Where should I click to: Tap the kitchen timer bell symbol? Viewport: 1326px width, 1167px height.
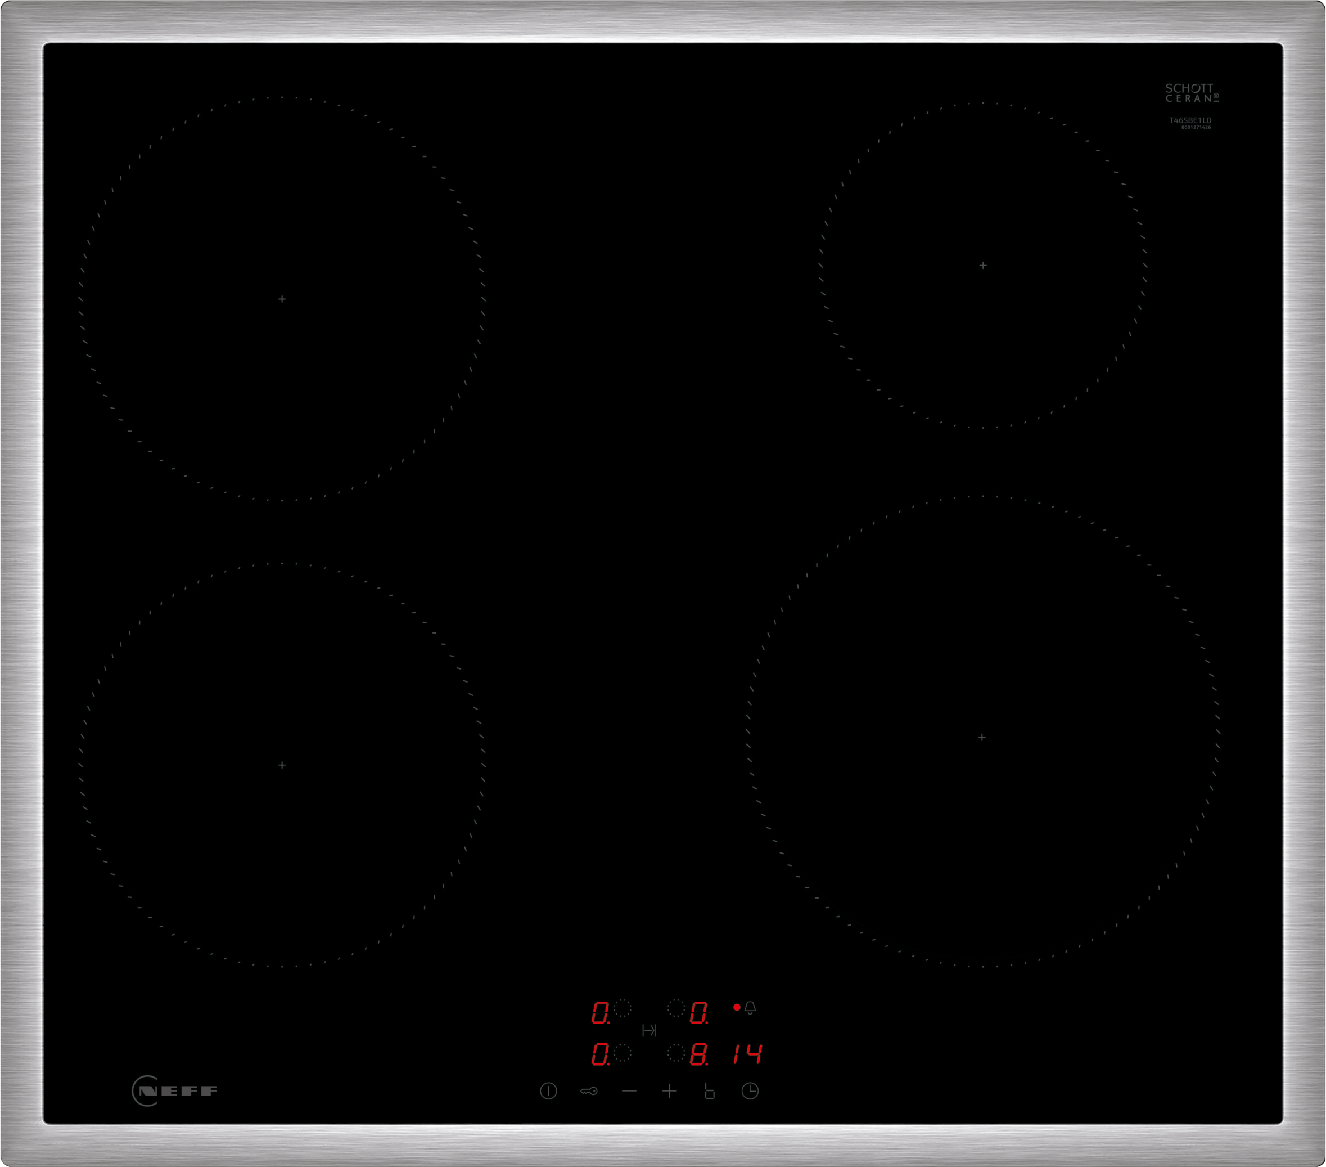coord(750,1007)
